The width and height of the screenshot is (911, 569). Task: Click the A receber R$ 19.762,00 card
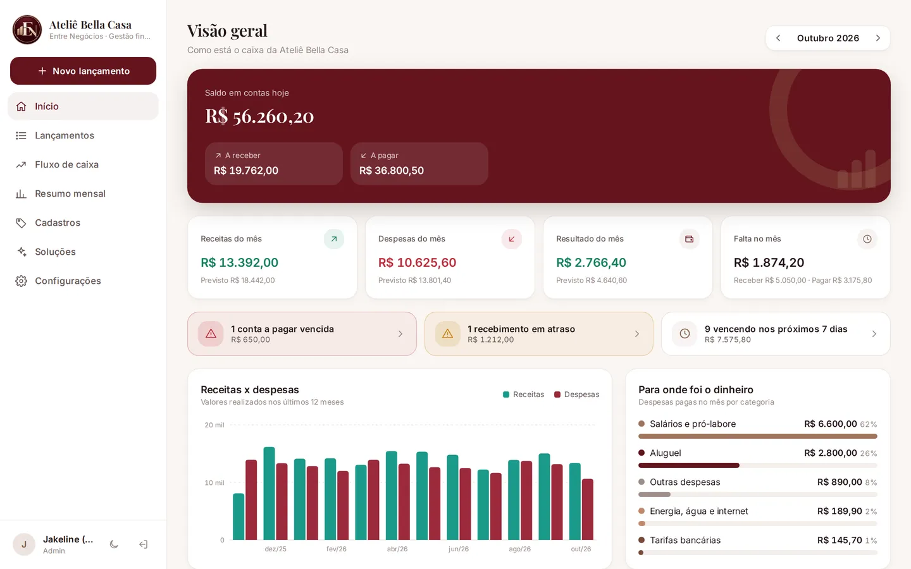click(273, 164)
